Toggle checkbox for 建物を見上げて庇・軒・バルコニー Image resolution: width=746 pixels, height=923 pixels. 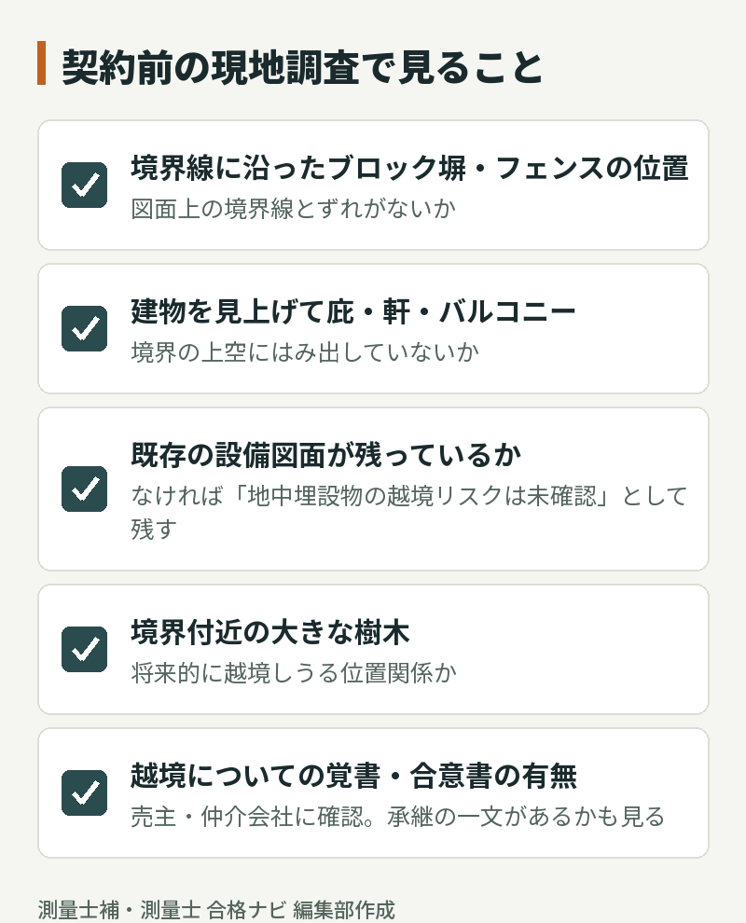pos(84,328)
